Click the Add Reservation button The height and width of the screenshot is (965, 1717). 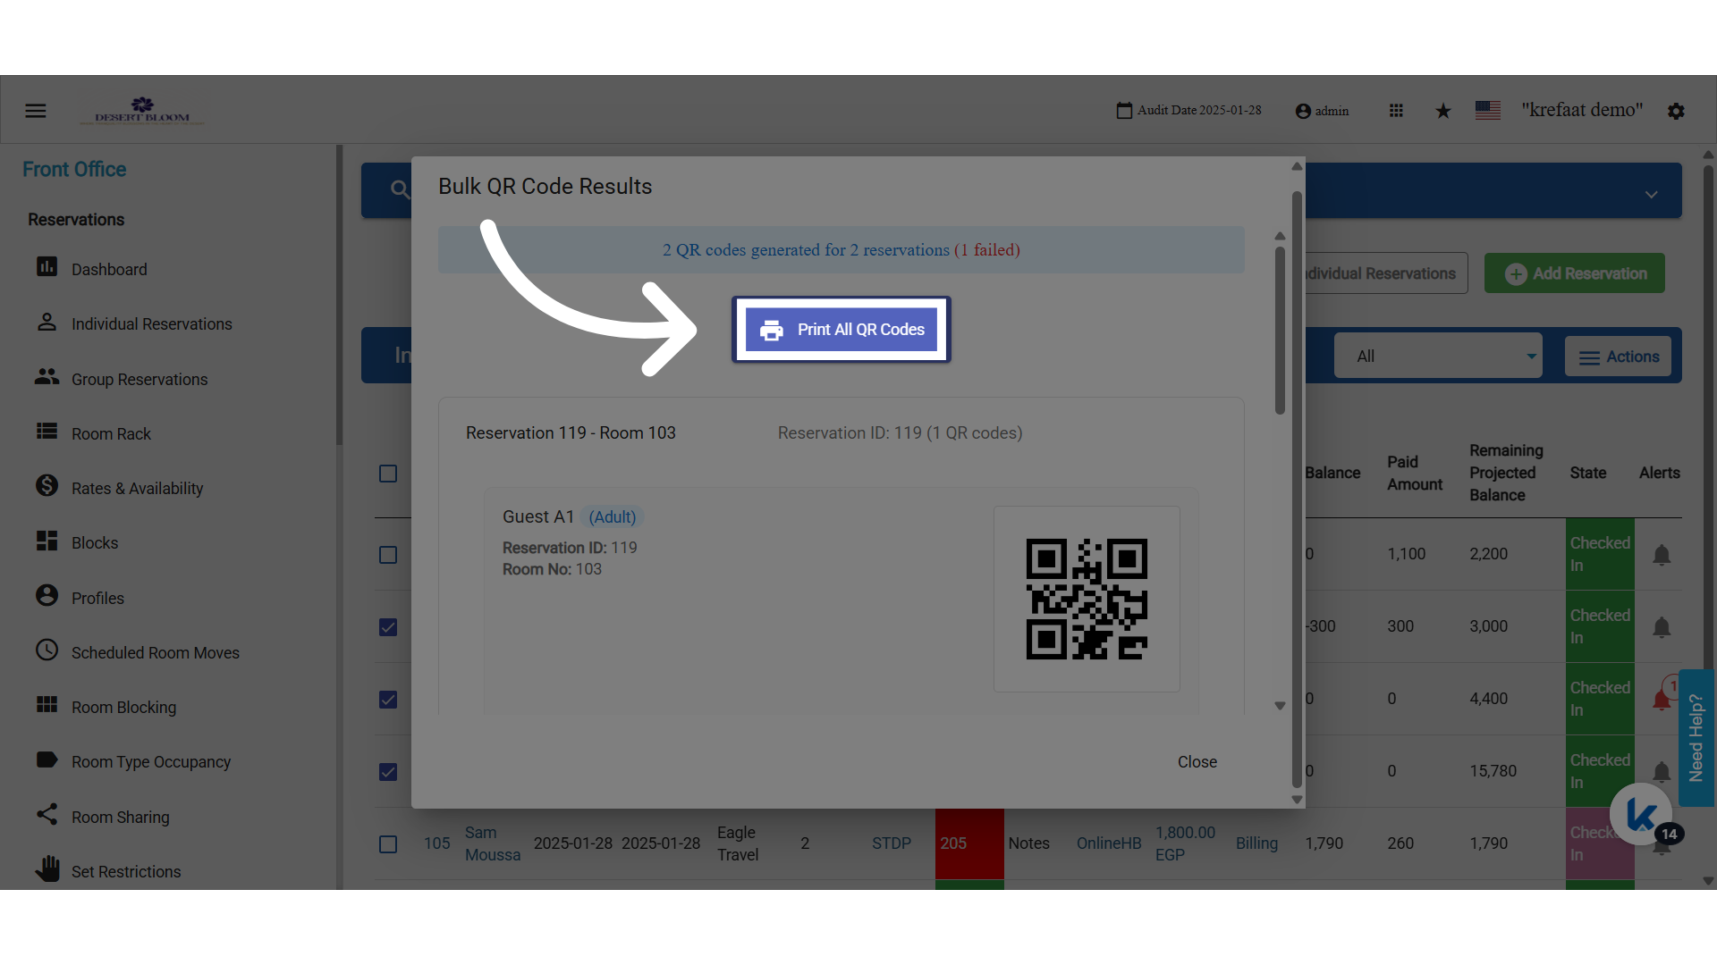tap(1575, 273)
